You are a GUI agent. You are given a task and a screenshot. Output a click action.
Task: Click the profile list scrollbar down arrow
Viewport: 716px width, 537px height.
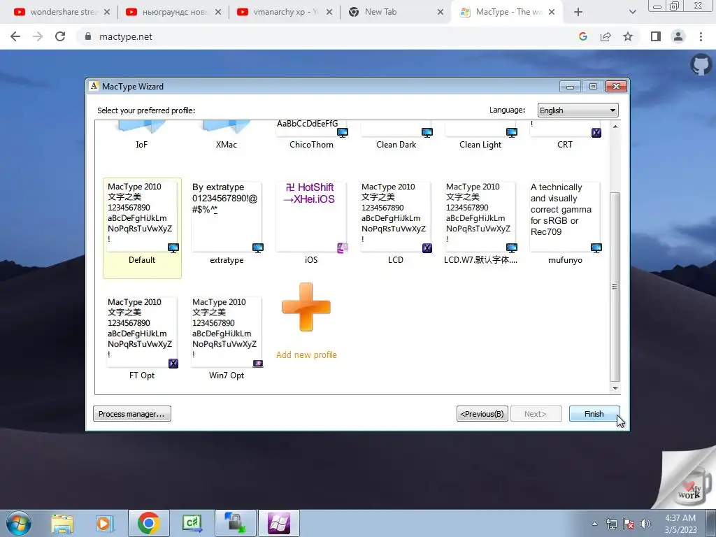click(615, 389)
